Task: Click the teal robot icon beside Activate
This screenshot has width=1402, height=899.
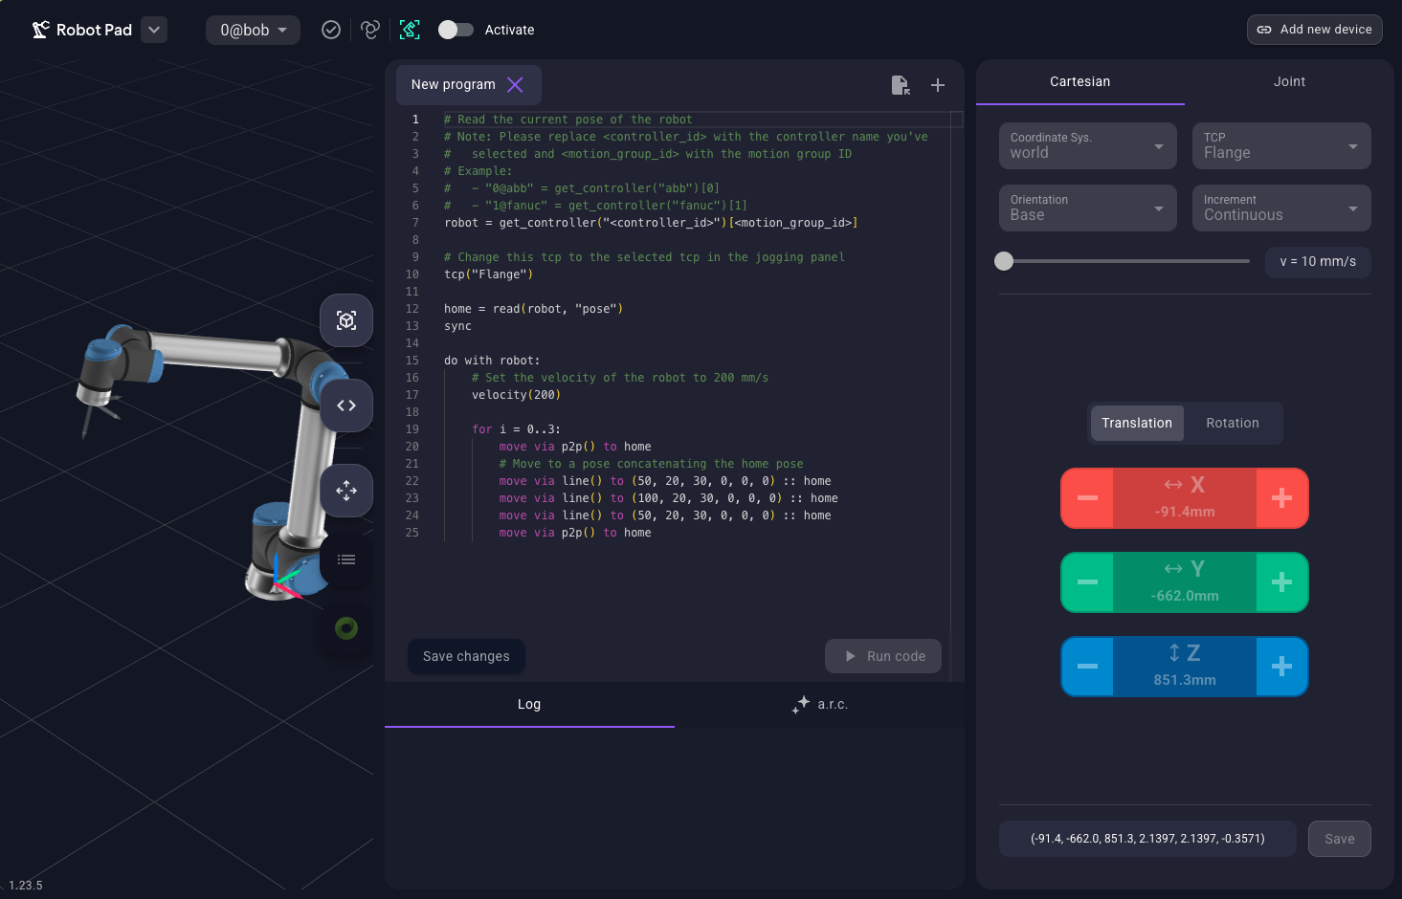Action: [410, 30]
